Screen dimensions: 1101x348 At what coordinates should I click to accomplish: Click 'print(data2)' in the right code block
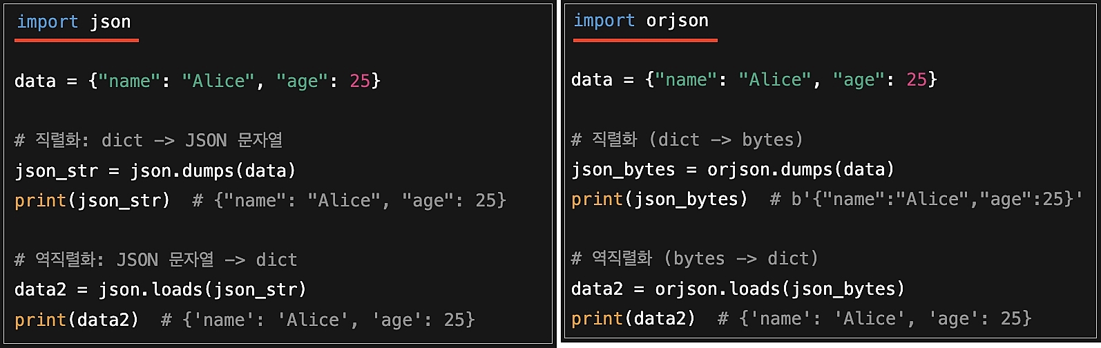[x=633, y=319]
